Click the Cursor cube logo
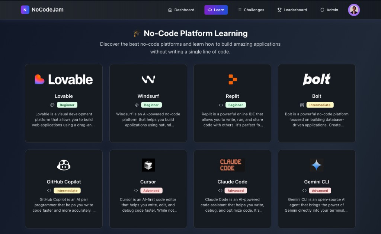 [x=148, y=165]
